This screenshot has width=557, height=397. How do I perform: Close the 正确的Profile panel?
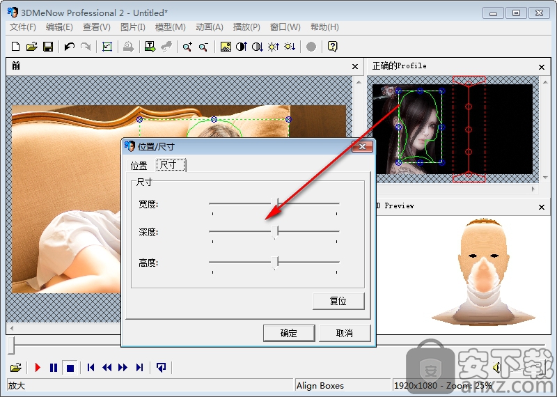(542, 67)
